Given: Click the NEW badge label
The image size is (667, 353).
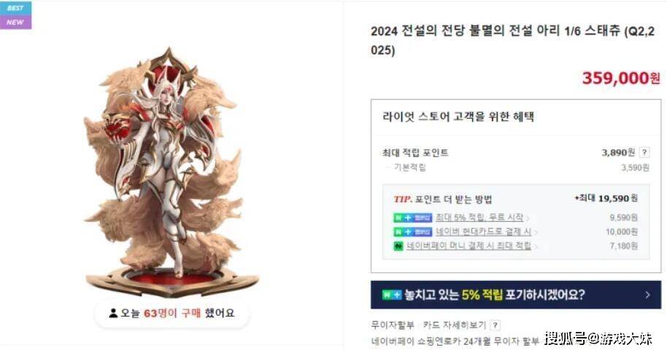Looking at the screenshot, I should (15, 22).
